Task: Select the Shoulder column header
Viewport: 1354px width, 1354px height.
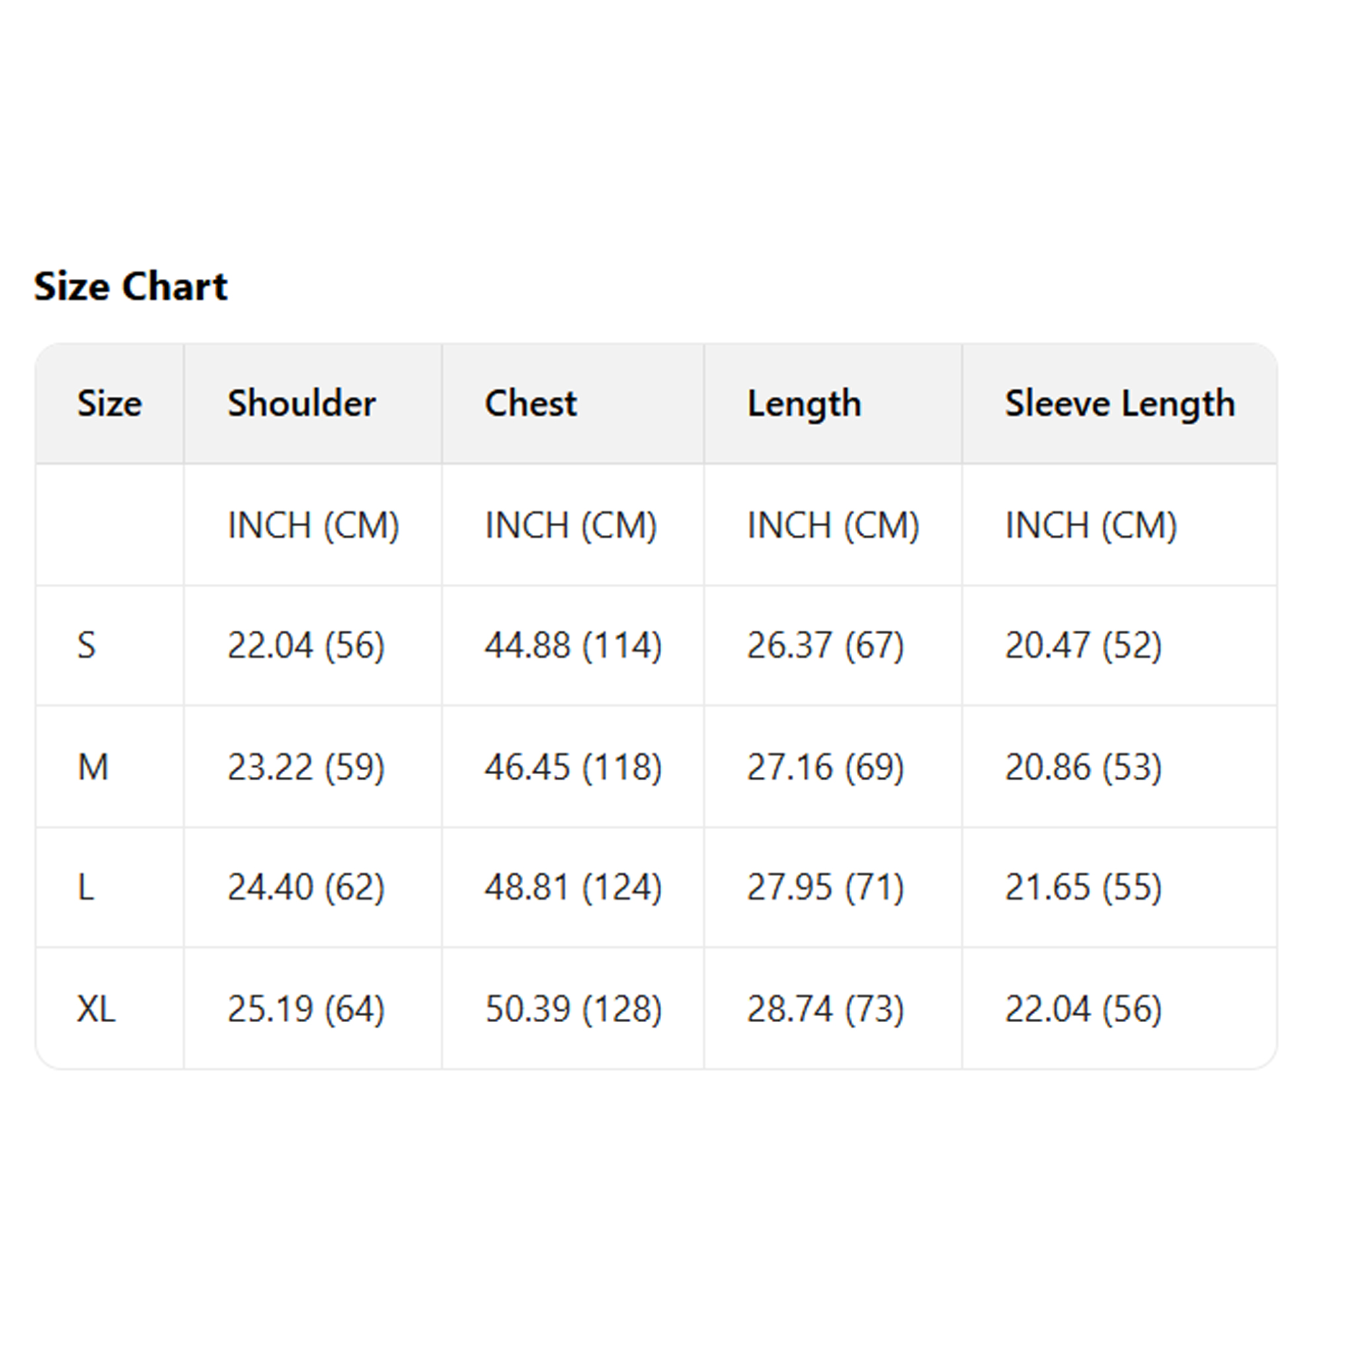Action: (301, 404)
